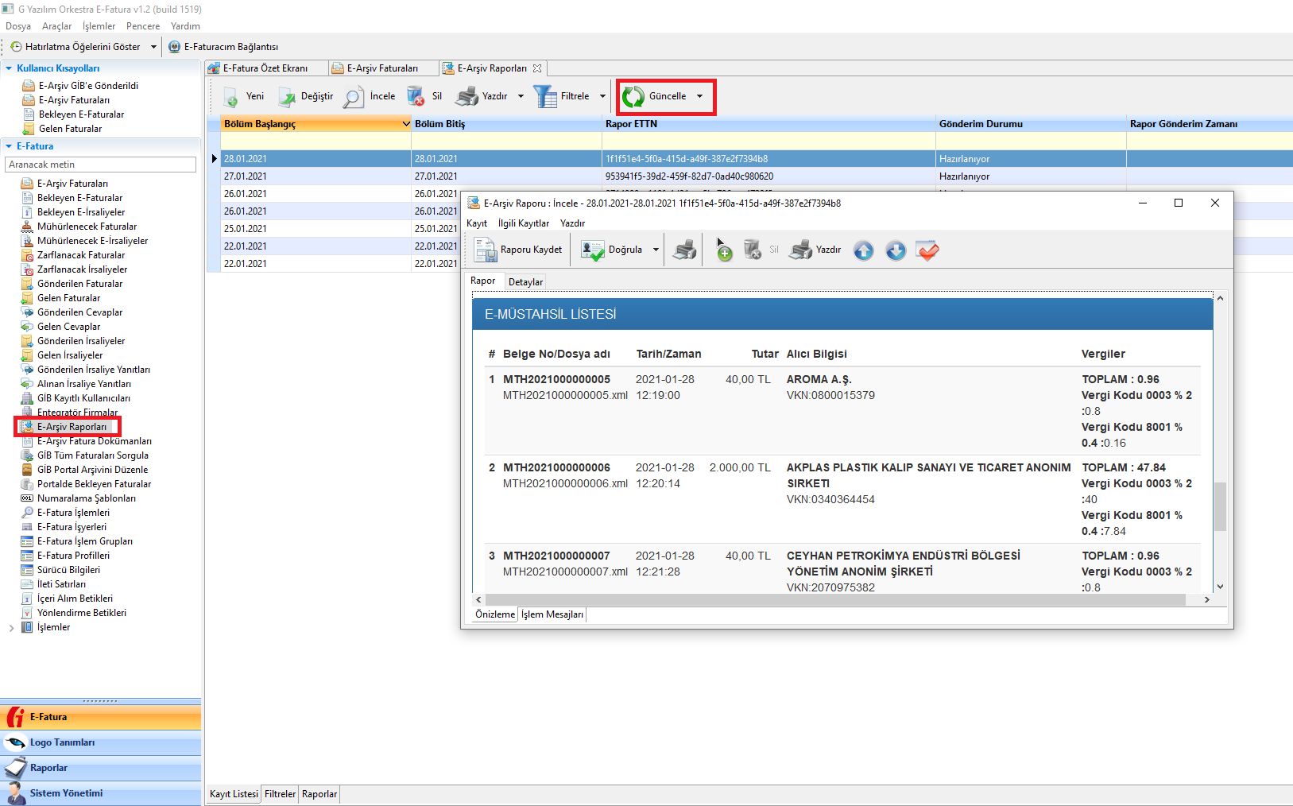Click the Filtrele funnel icon

[x=545, y=97]
